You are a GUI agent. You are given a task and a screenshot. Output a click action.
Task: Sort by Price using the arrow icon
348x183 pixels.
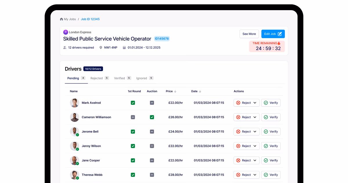point(175,91)
